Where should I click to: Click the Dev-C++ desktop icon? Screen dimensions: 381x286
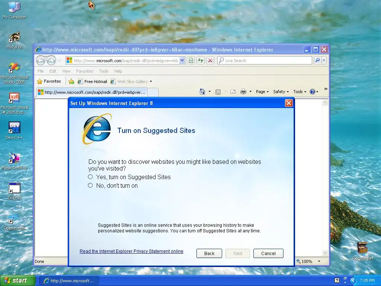point(15,131)
